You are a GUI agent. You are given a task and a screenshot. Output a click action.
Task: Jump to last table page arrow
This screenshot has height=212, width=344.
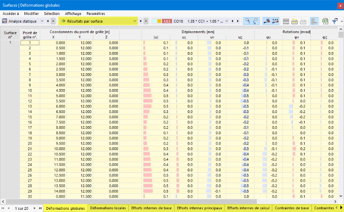click(40, 208)
